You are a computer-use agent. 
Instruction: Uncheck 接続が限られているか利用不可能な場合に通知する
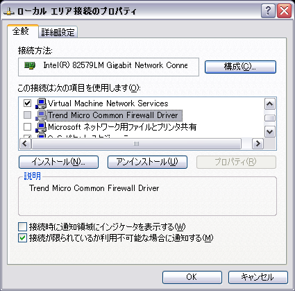pyautogui.click(x=22, y=238)
